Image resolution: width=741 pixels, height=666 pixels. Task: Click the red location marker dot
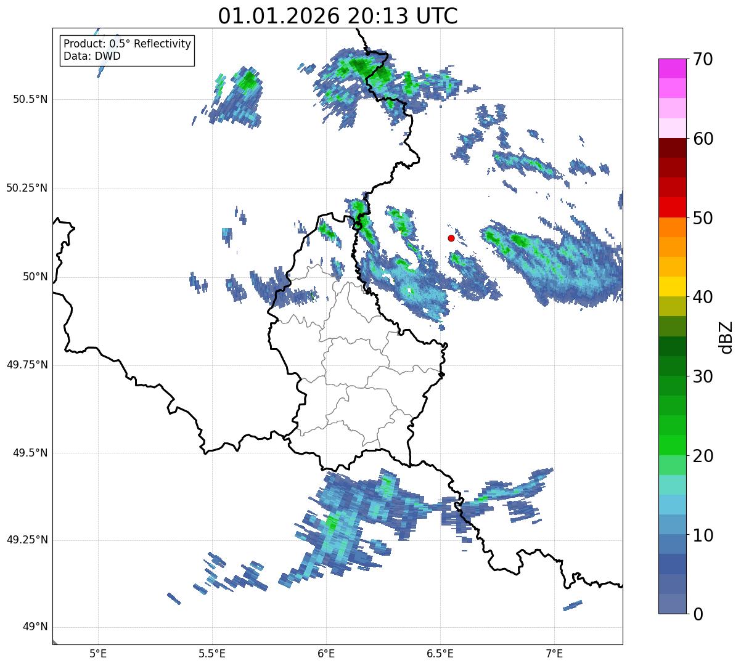(451, 238)
